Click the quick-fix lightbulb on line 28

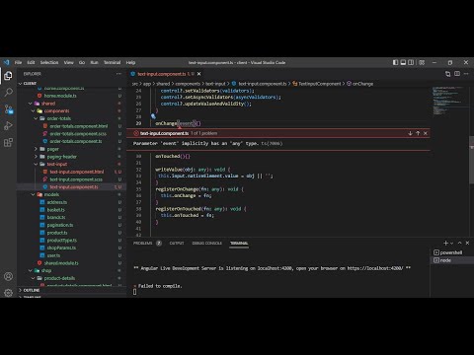(x=153, y=116)
